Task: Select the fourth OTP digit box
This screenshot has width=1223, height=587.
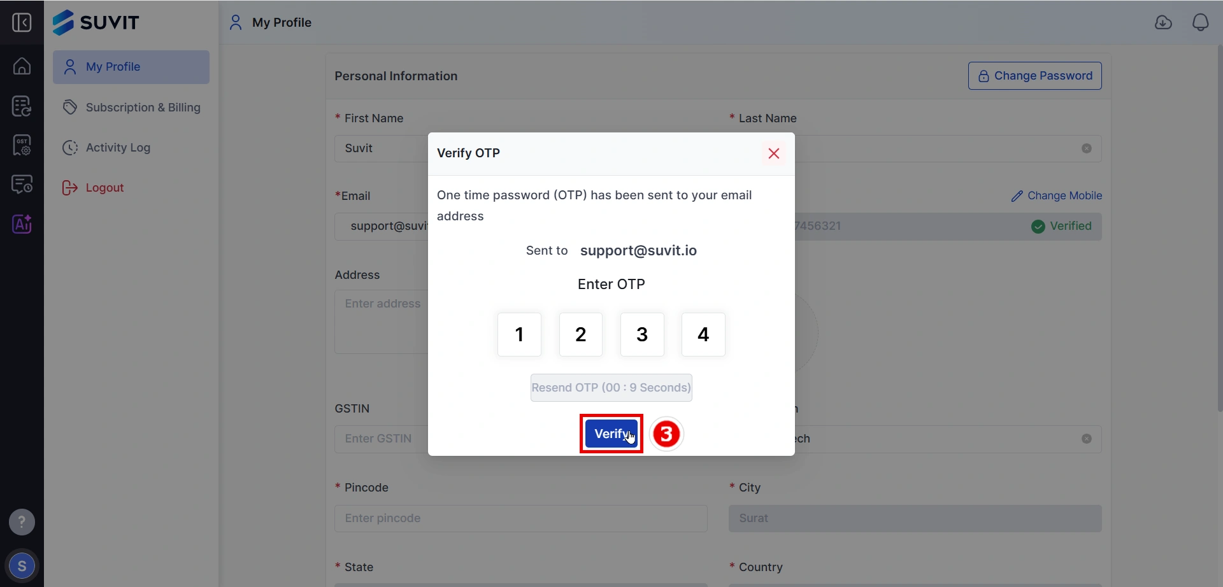Action: coord(703,334)
